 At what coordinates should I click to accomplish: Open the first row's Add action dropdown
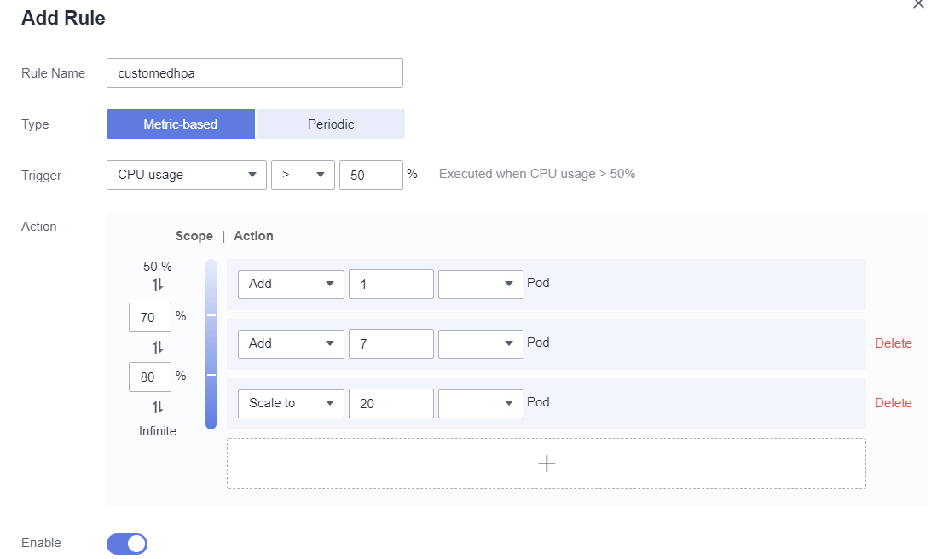pyautogui.click(x=291, y=284)
